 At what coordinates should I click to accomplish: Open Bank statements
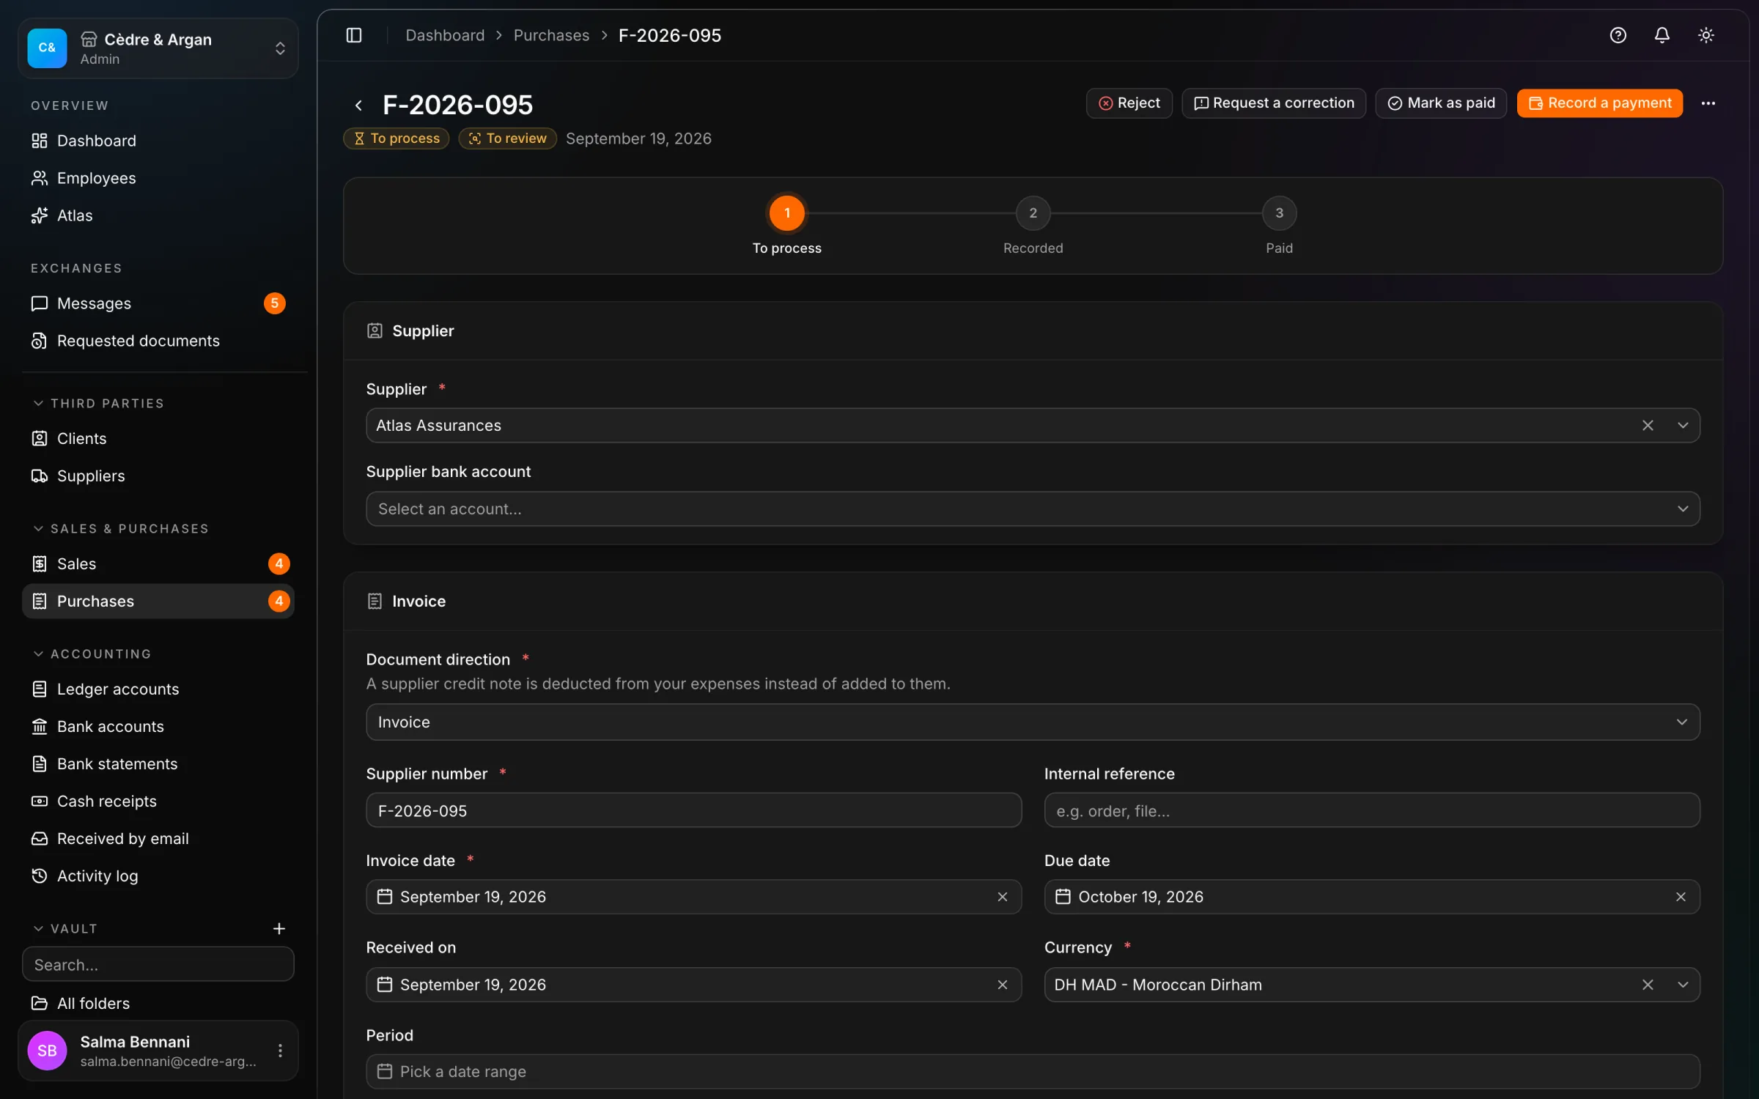tap(158, 764)
